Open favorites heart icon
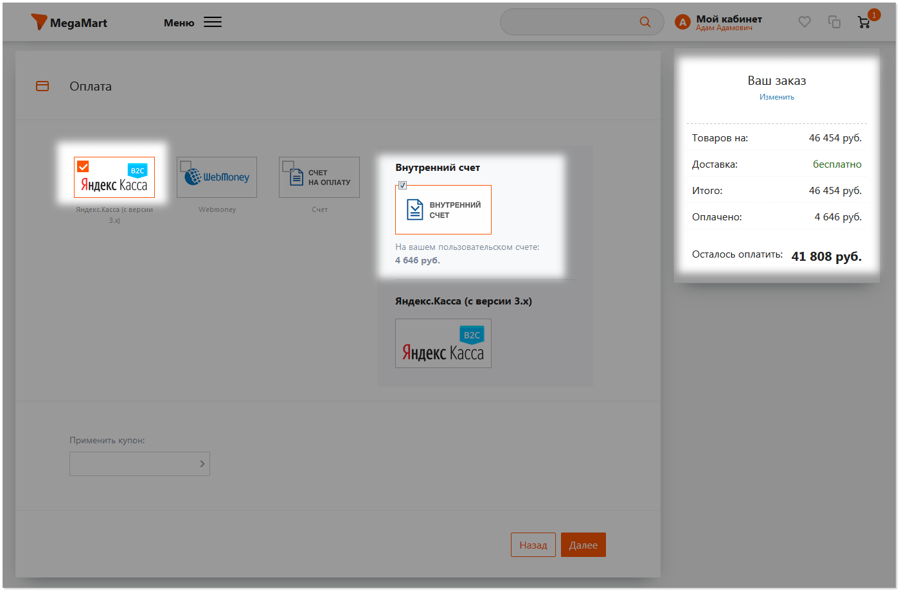The height and width of the screenshot is (591, 899). 805,22
